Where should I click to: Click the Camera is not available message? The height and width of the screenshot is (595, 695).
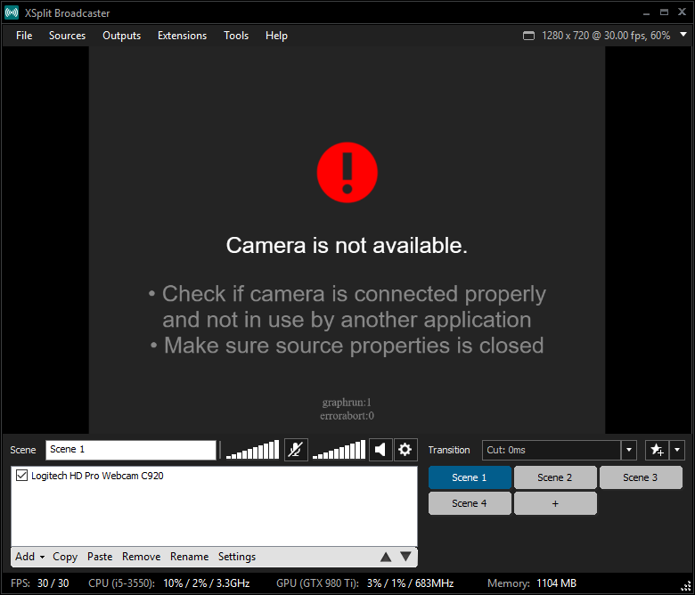(347, 245)
